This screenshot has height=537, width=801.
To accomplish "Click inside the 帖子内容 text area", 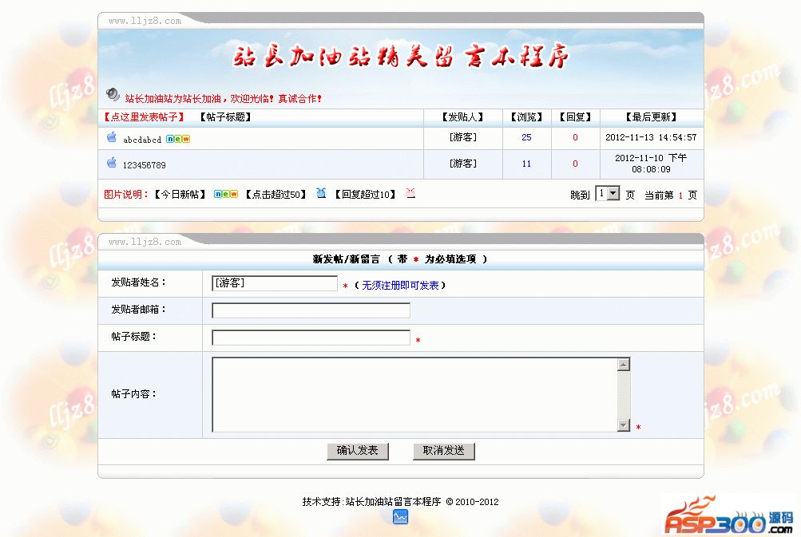I will [414, 395].
